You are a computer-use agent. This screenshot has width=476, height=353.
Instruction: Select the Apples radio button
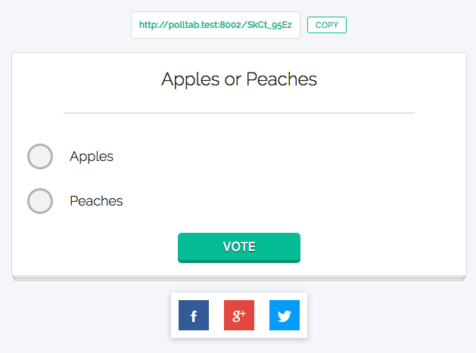pyautogui.click(x=40, y=156)
